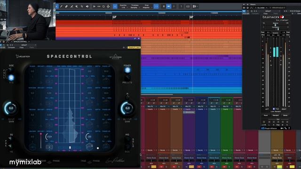Click the SpaceControl PRESETS knob
This screenshot has height=169, width=301.
point(127,78)
